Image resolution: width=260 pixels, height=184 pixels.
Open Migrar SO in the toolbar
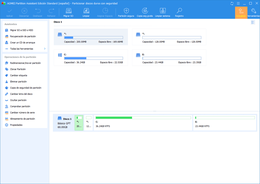tap(68, 12)
